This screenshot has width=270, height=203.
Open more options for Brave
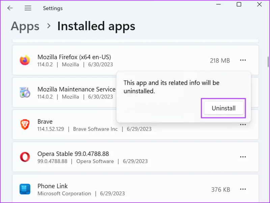coord(243,125)
